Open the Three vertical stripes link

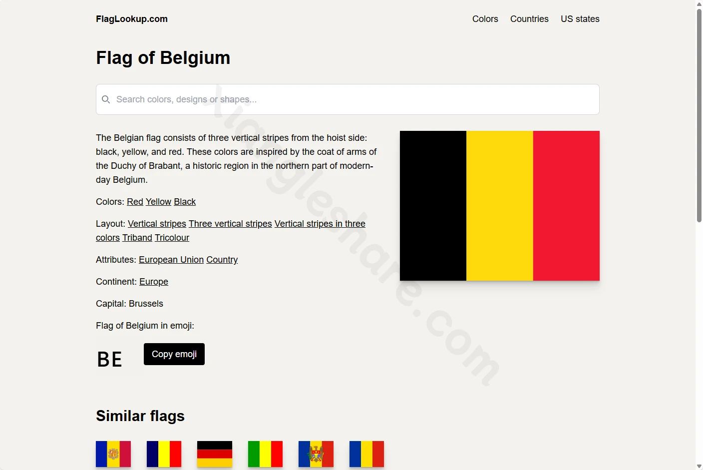click(230, 224)
